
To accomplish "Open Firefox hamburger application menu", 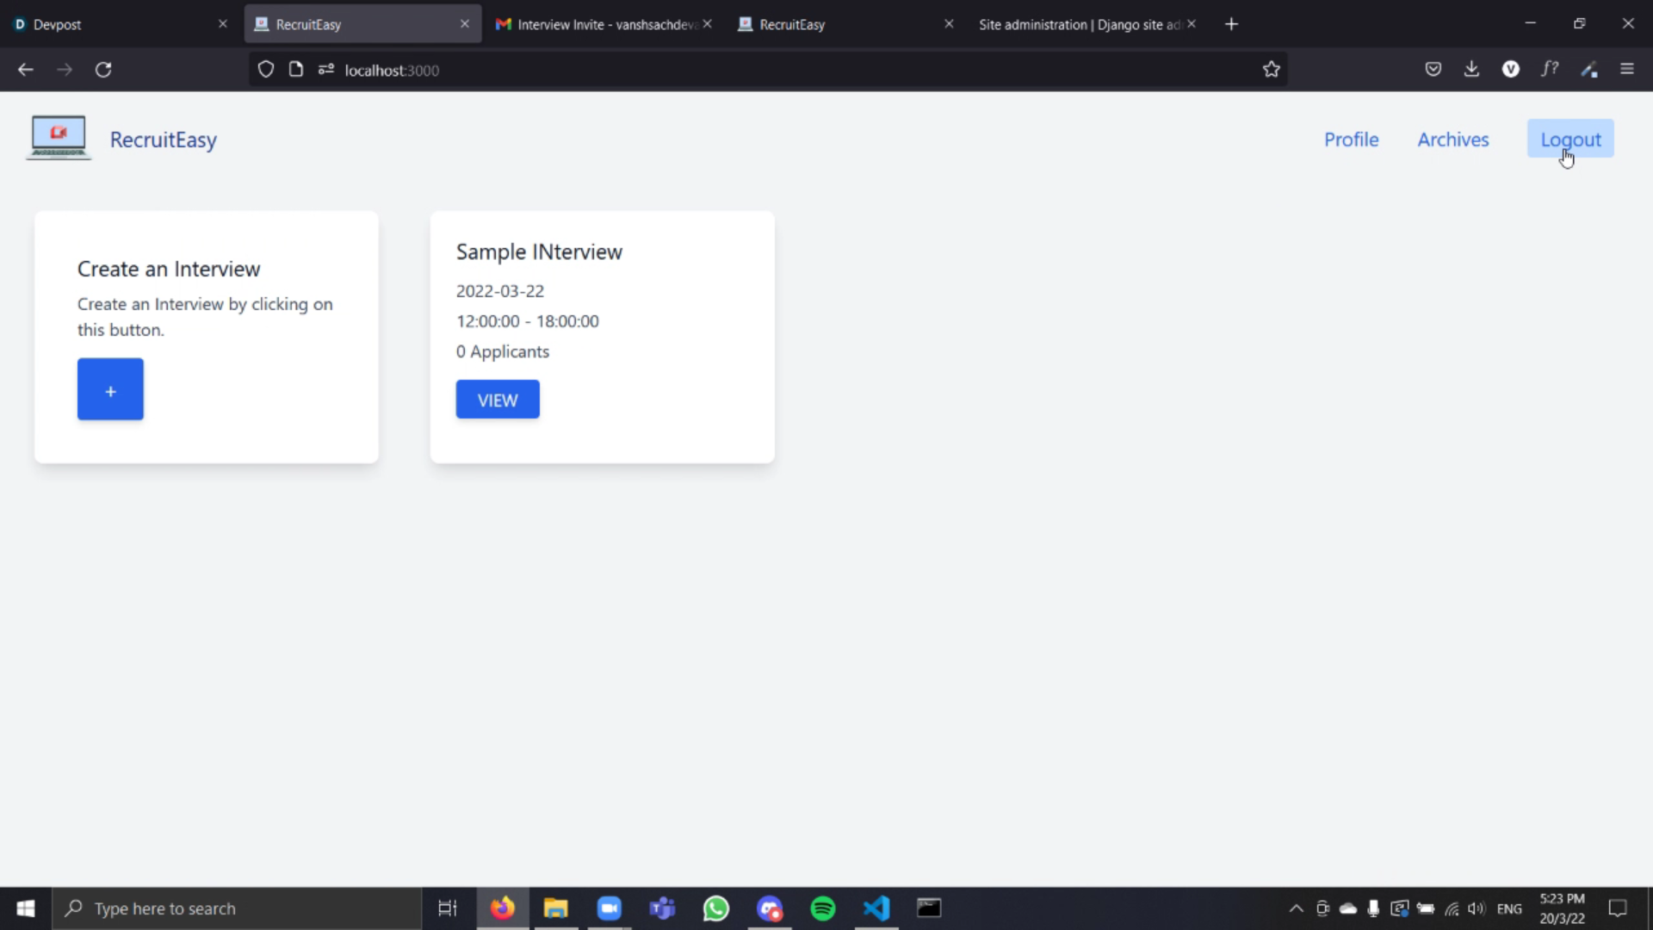I will [x=1626, y=70].
